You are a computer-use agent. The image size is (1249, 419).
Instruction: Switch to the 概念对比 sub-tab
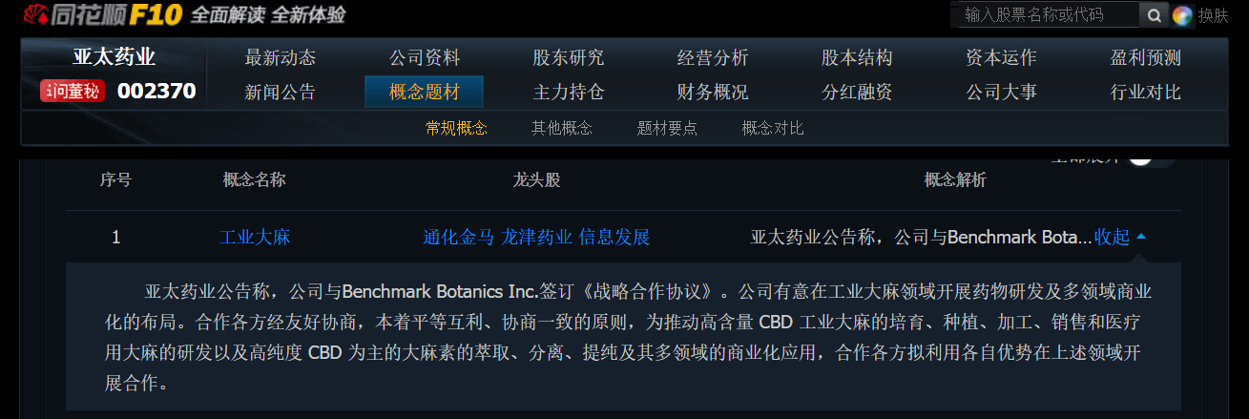(773, 128)
